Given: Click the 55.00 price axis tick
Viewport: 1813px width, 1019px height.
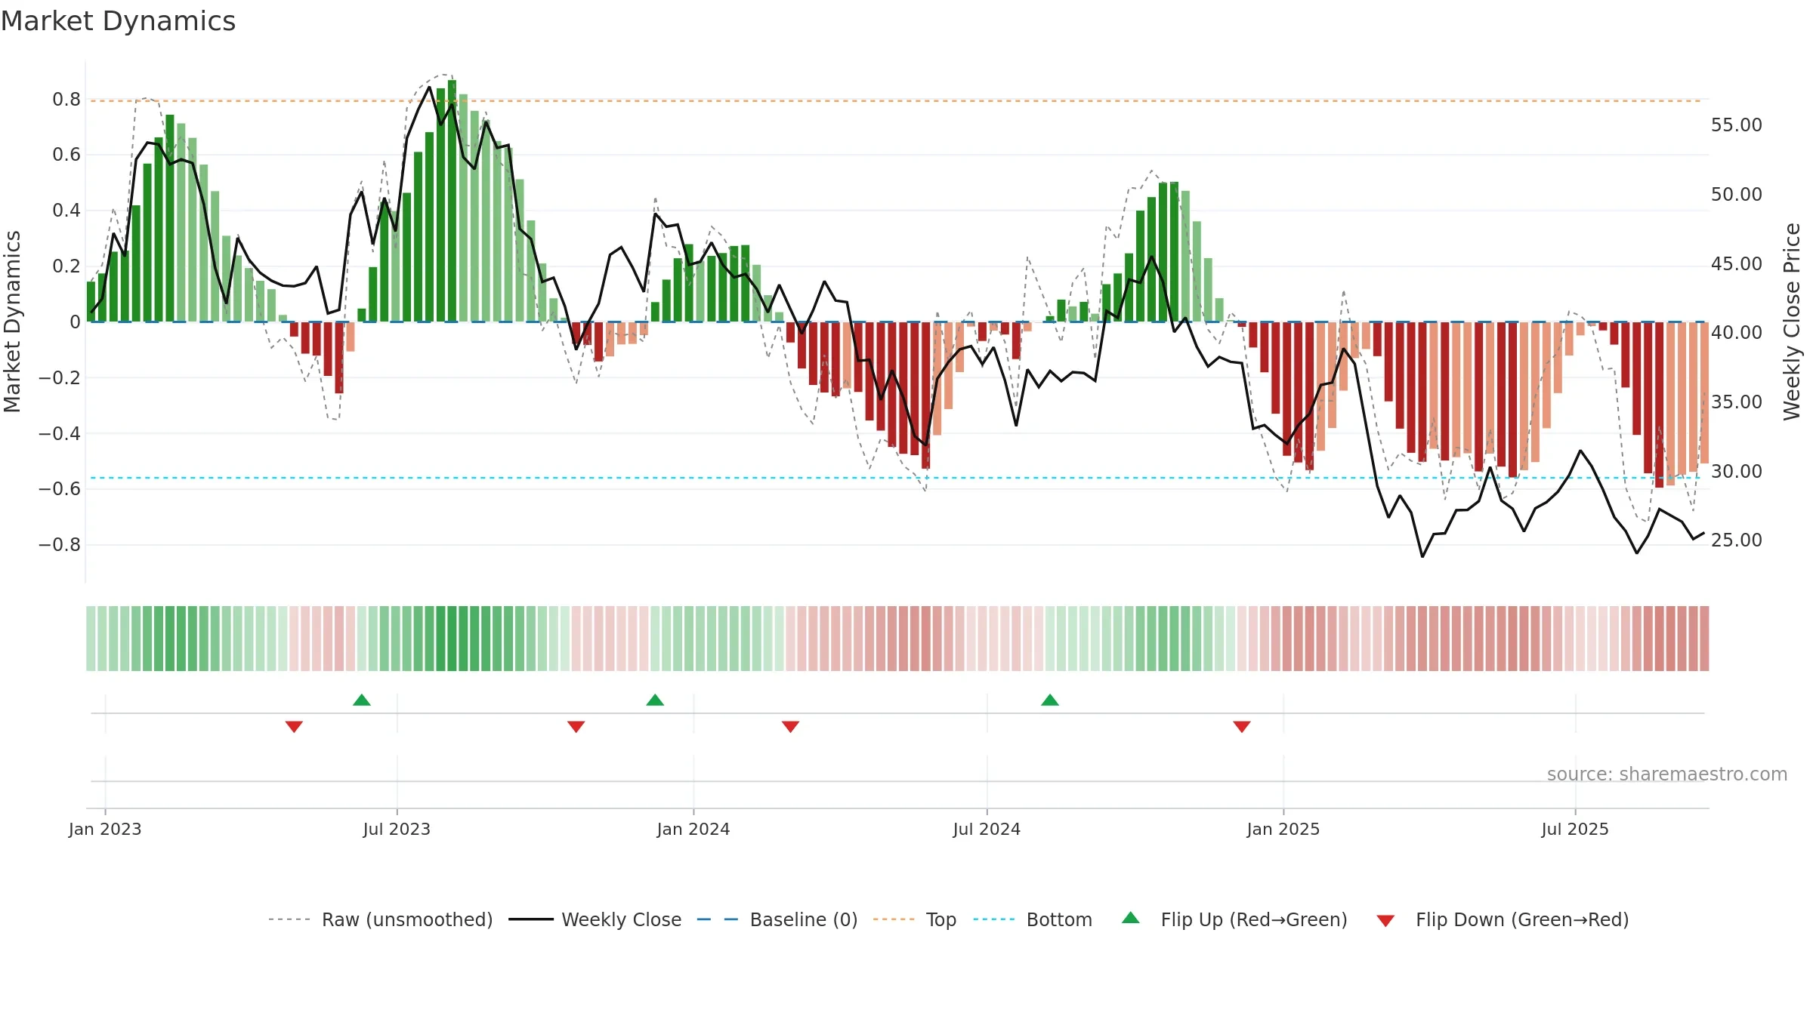Looking at the screenshot, I should [1737, 125].
